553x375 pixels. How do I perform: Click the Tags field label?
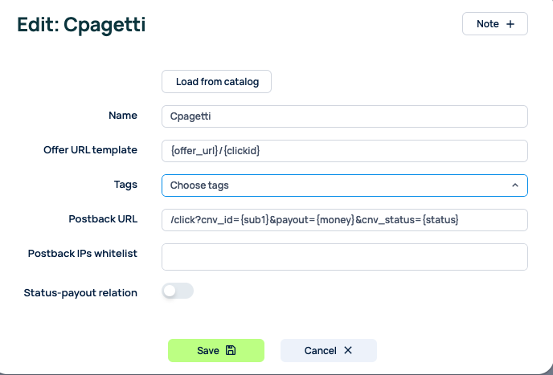125,185
